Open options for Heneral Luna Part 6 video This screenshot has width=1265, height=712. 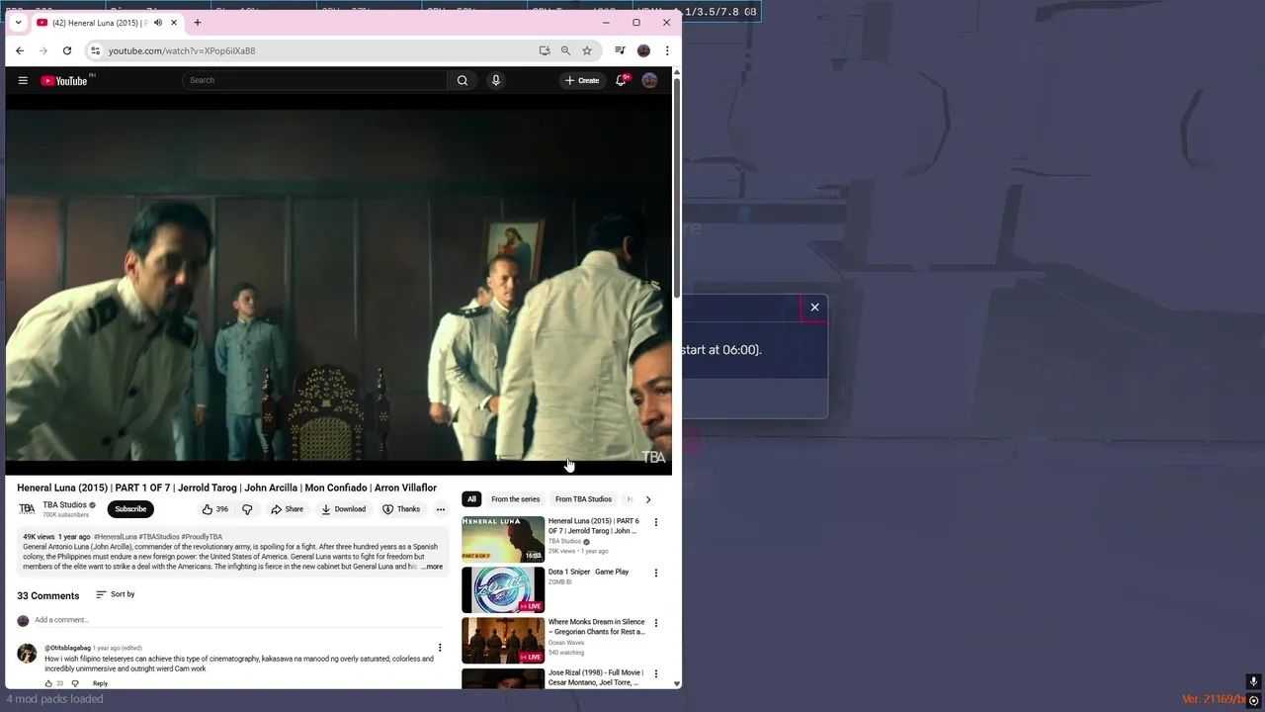(x=655, y=522)
